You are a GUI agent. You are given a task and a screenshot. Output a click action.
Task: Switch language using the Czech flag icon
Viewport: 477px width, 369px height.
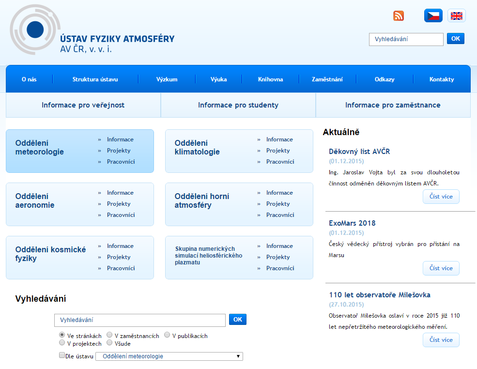pyautogui.click(x=433, y=15)
